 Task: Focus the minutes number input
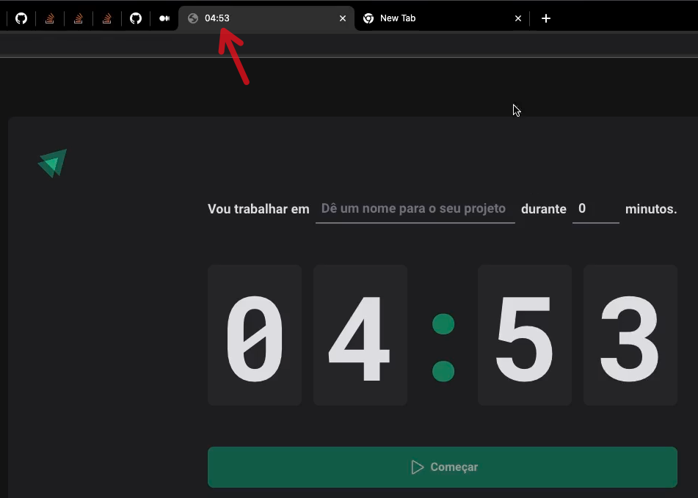[596, 209]
